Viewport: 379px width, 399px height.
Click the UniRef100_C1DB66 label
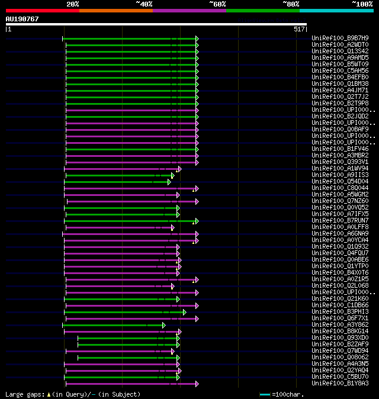click(x=340, y=305)
